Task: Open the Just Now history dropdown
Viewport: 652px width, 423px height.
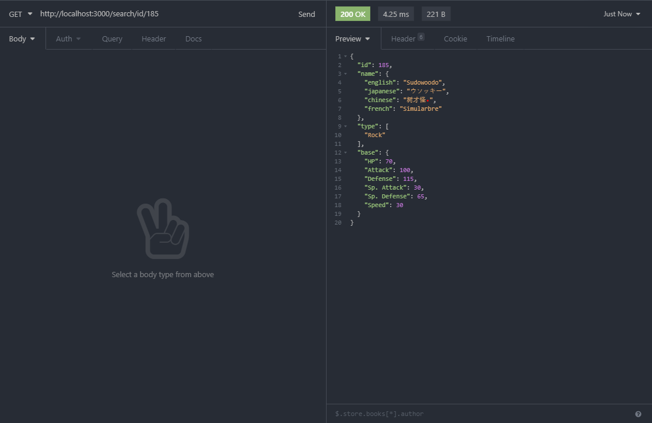Action: (622, 14)
